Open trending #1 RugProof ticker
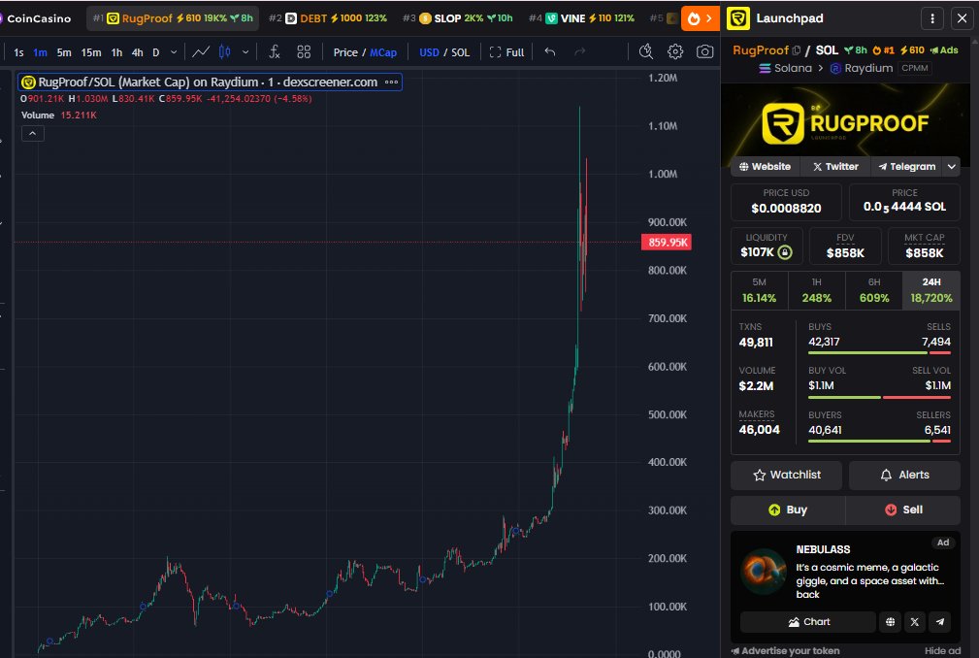979x658 pixels. pyautogui.click(x=173, y=18)
